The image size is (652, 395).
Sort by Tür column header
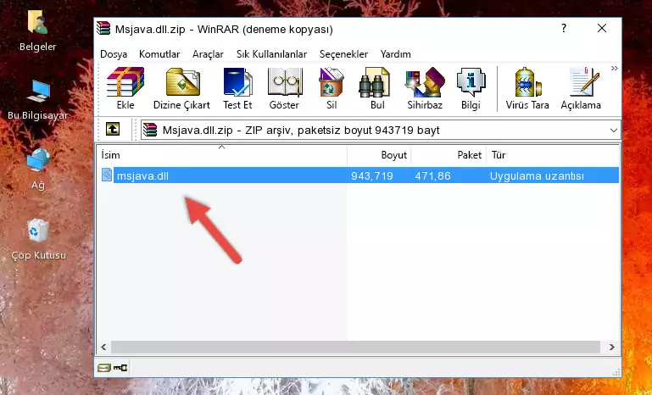pyautogui.click(x=553, y=155)
